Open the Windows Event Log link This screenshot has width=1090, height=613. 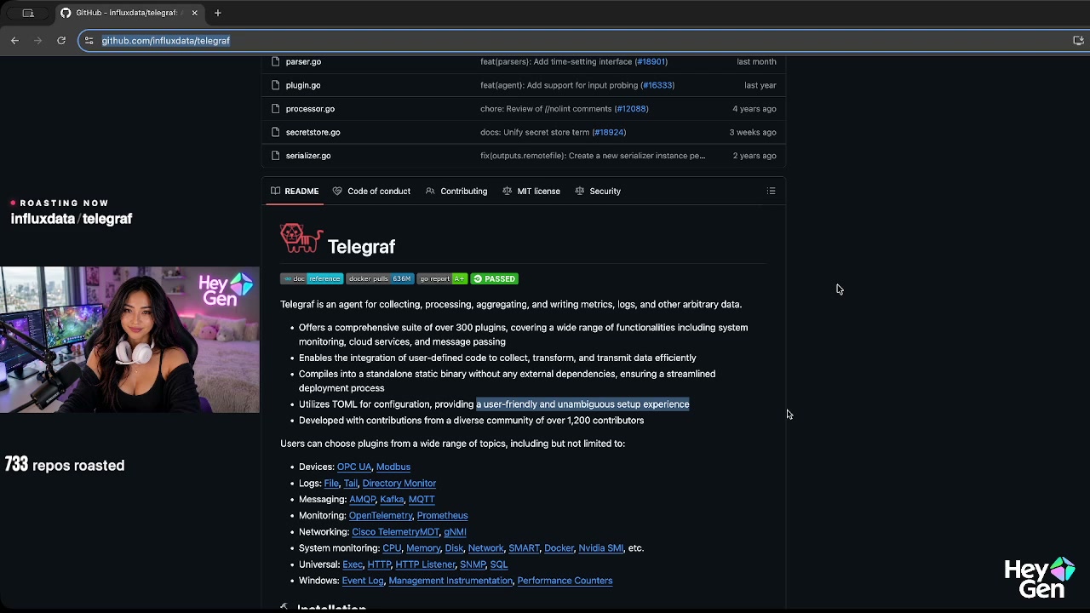pyautogui.click(x=363, y=581)
